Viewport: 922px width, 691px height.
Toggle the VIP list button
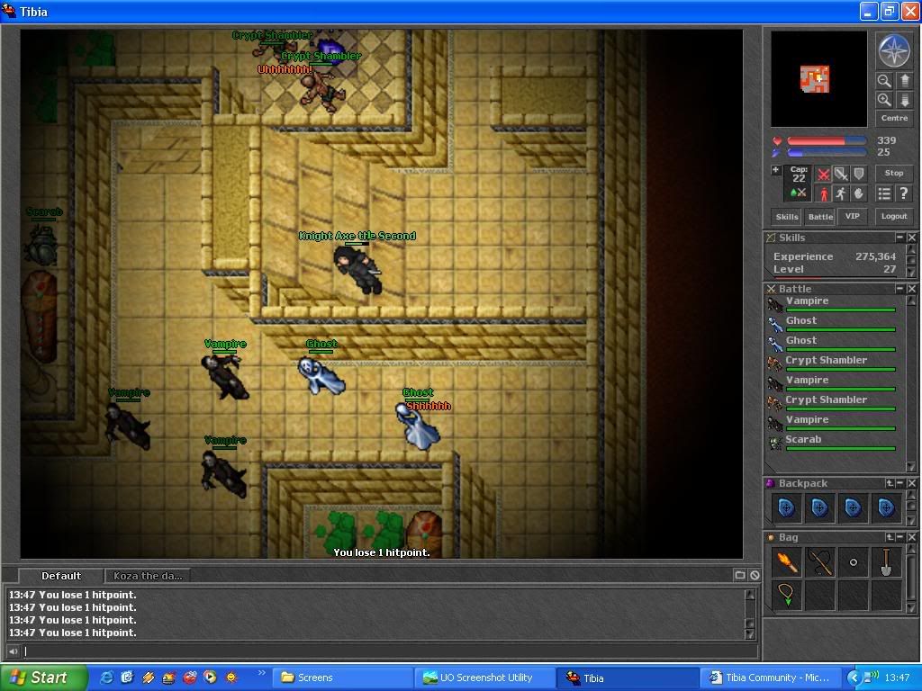853,217
